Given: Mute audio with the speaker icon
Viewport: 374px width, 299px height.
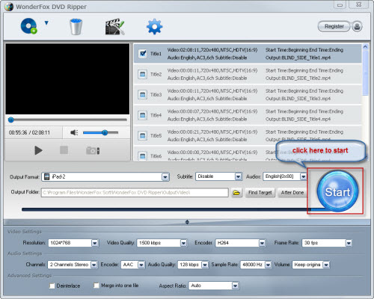Looking at the screenshot, I should point(74,132).
